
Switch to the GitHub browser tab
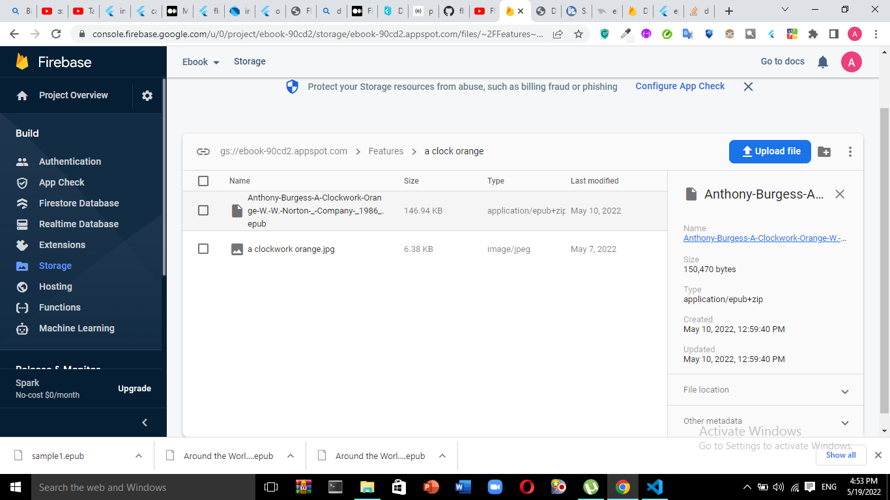(454, 11)
